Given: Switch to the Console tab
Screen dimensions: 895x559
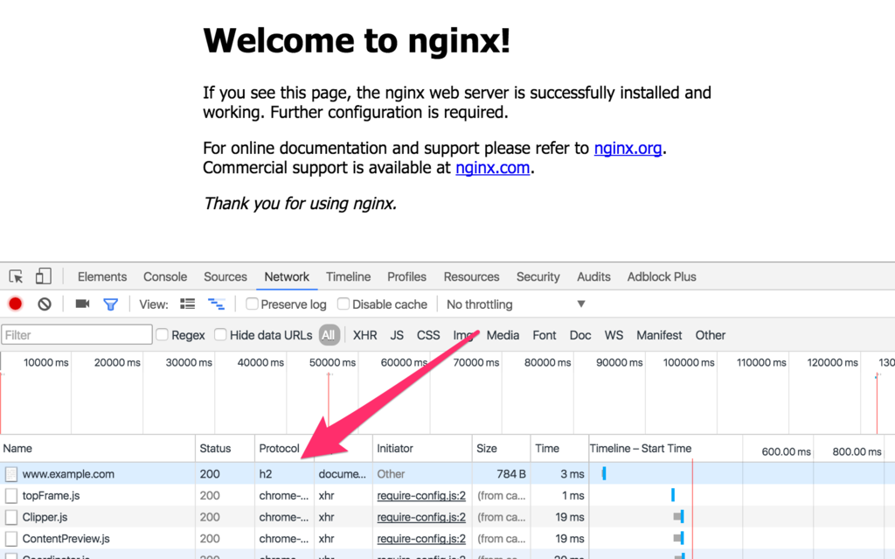Looking at the screenshot, I should point(164,276).
